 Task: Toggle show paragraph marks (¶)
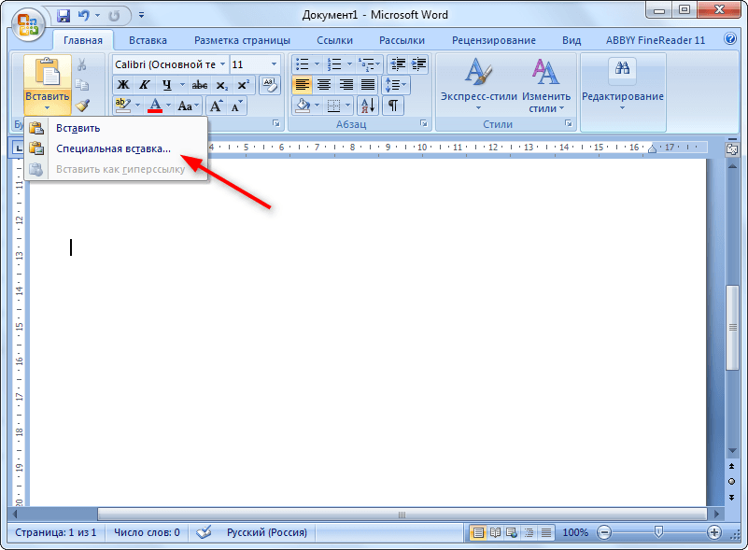(393, 106)
